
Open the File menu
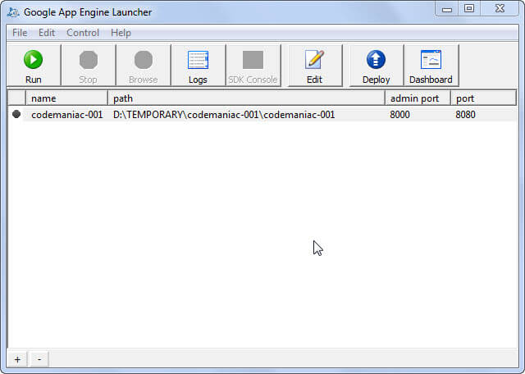click(x=20, y=33)
